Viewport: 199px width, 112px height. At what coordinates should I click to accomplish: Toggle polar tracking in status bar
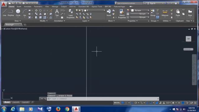(x=136, y=103)
